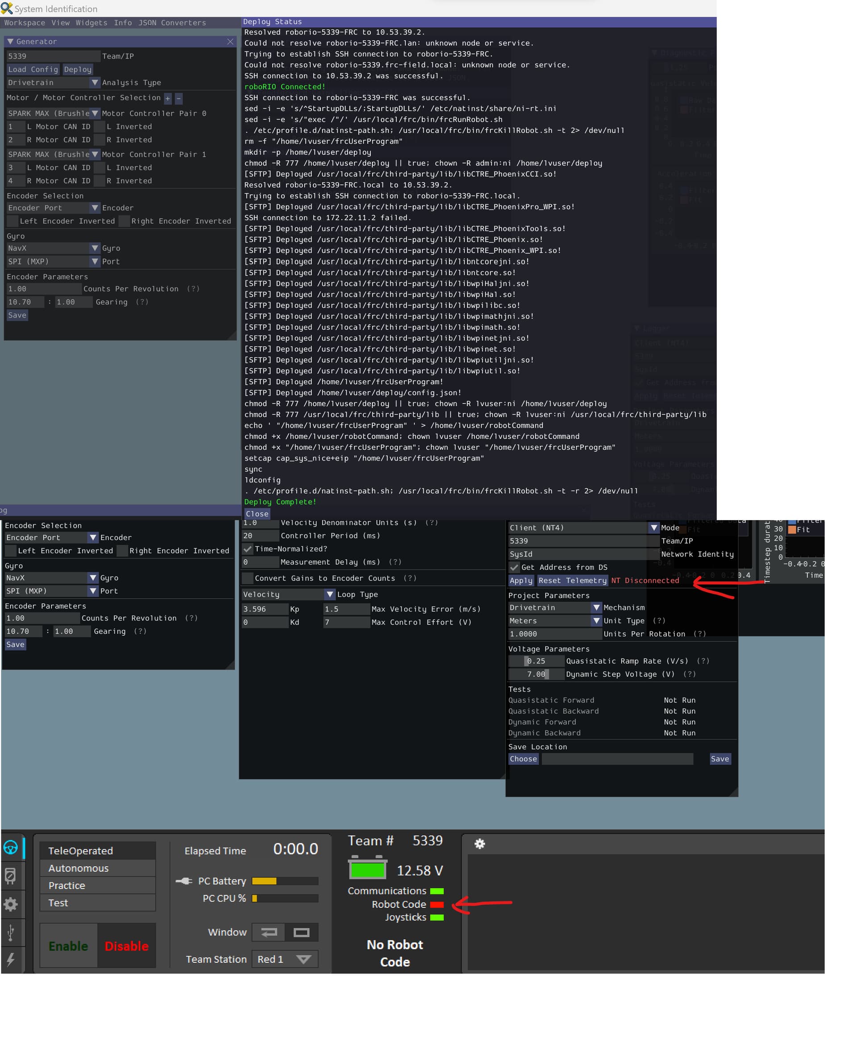The image size is (857, 1041).
Task: Show help for Units Per Rotation (?)
Action: (x=699, y=634)
